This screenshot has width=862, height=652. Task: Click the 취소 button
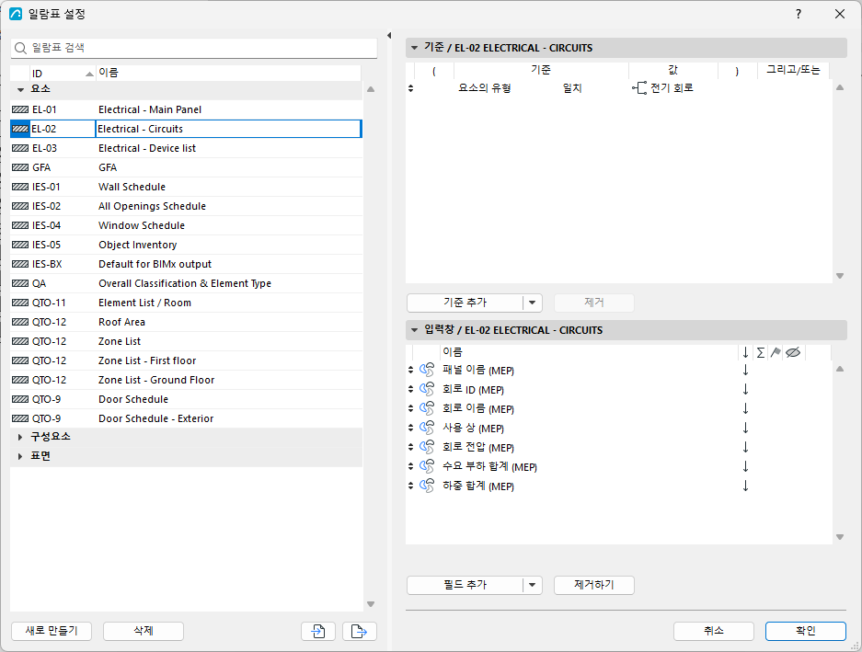coord(714,631)
